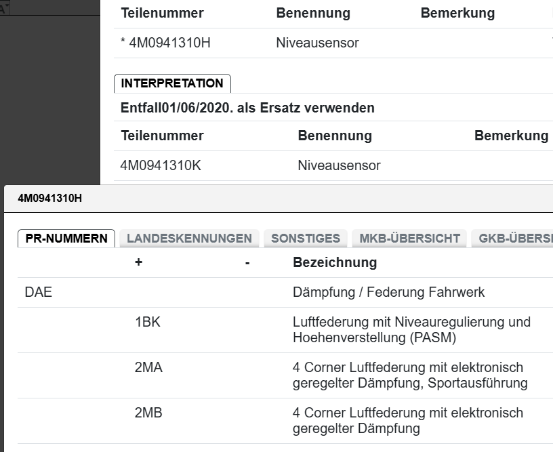Click the Bemerkung header in the replacement table
Screen dimensions: 553x452
511,136
